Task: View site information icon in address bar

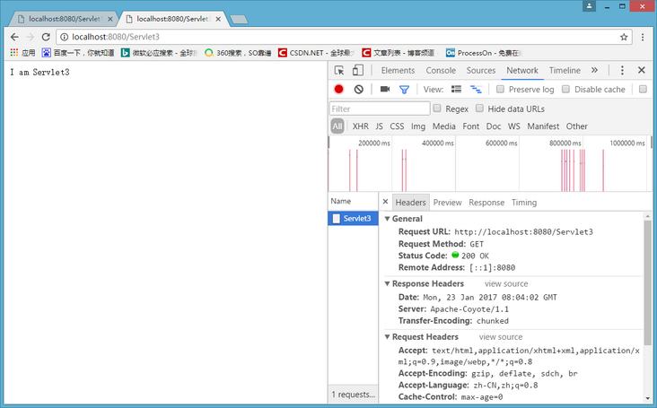Action: (x=64, y=37)
